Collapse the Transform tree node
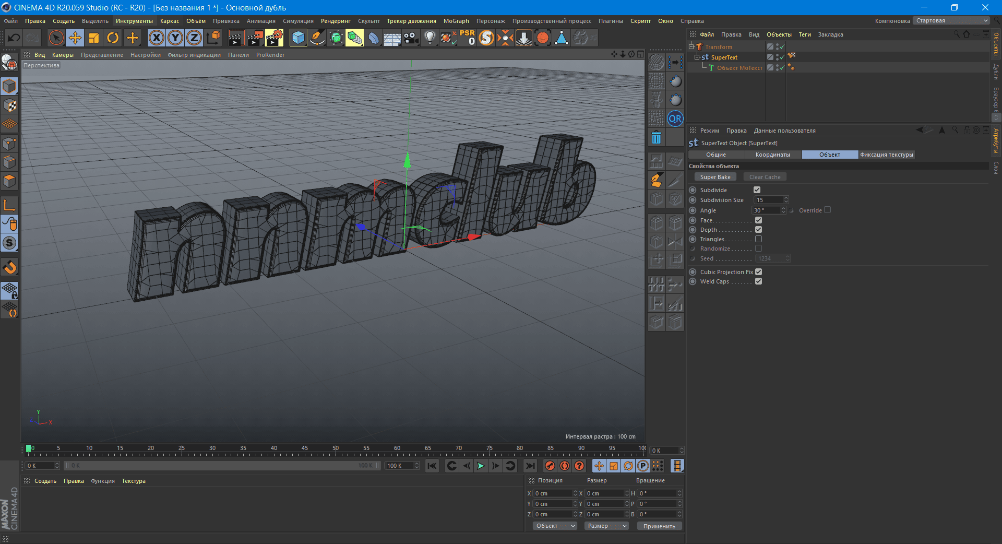The height and width of the screenshot is (544, 1002). click(691, 46)
